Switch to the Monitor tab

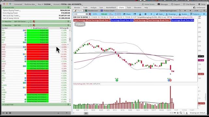coord(77,7)
